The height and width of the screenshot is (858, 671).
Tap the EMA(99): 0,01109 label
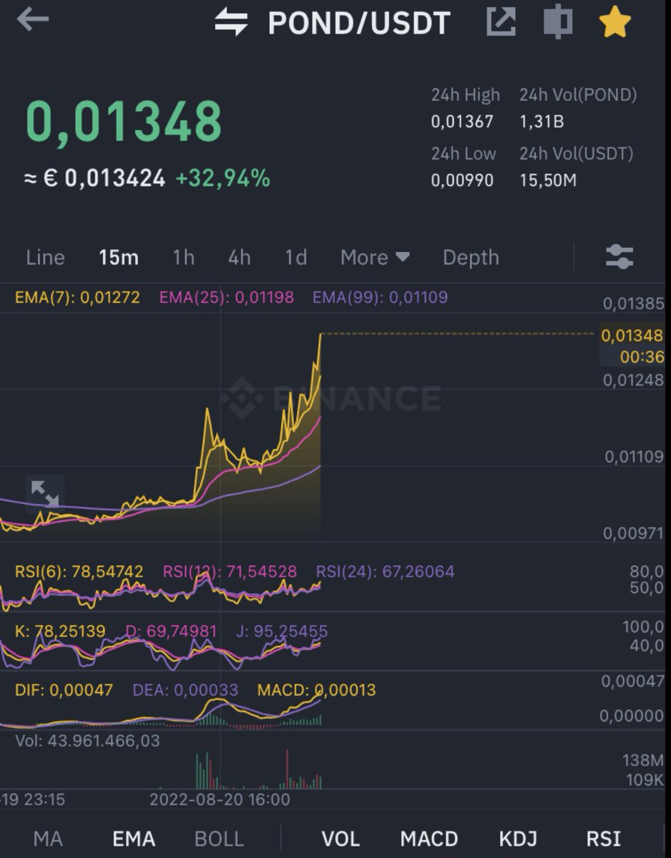pyautogui.click(x=381, y=297)
